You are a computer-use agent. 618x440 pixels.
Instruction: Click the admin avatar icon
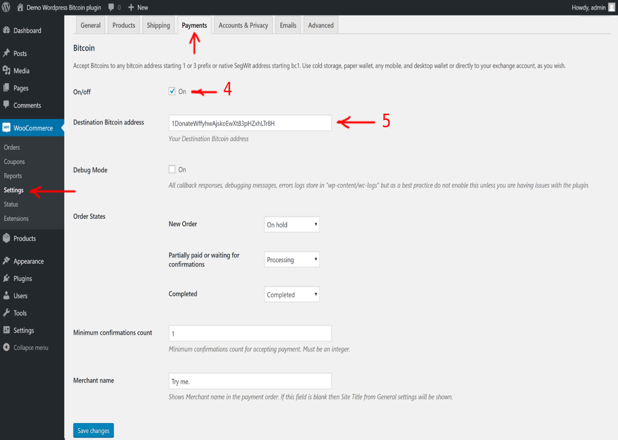612,7
